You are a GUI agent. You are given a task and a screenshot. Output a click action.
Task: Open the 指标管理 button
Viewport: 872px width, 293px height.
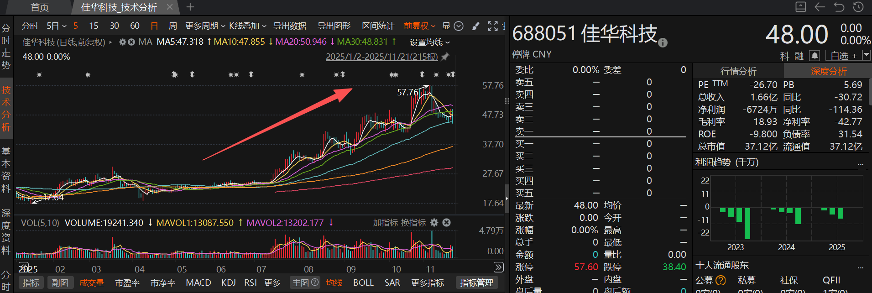[x=476, y=283]
